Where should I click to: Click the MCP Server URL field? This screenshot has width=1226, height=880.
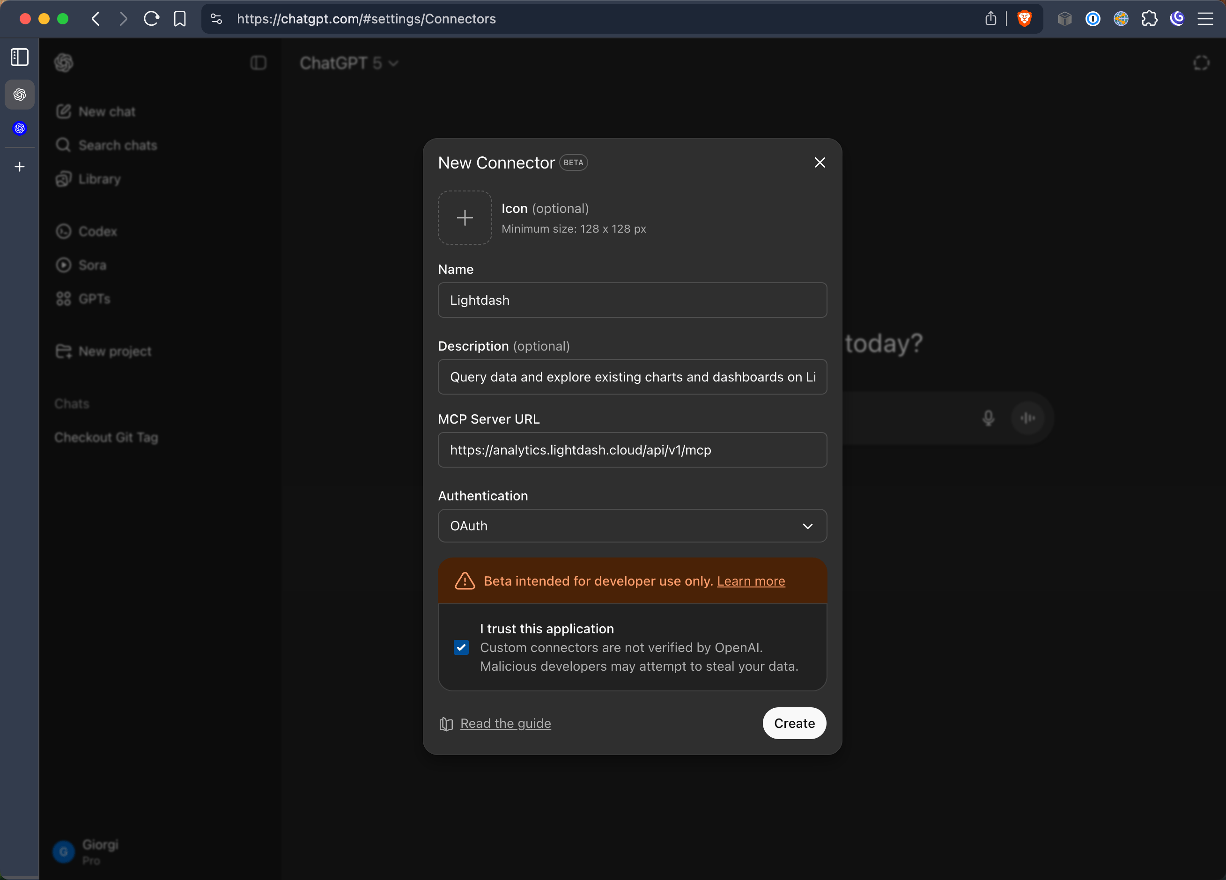[633, 449]
